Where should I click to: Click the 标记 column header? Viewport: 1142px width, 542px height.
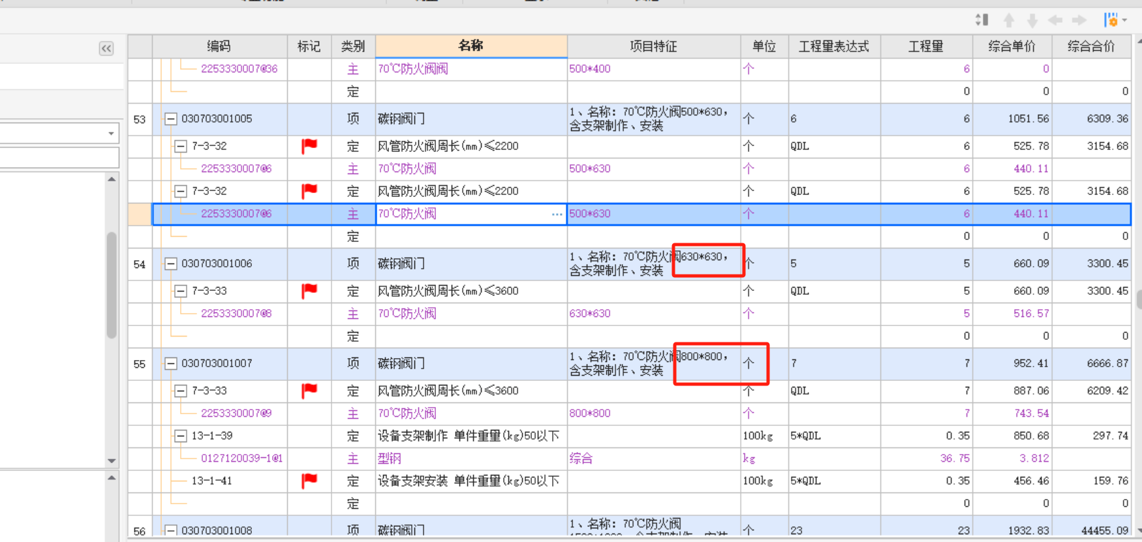[309, 46]
